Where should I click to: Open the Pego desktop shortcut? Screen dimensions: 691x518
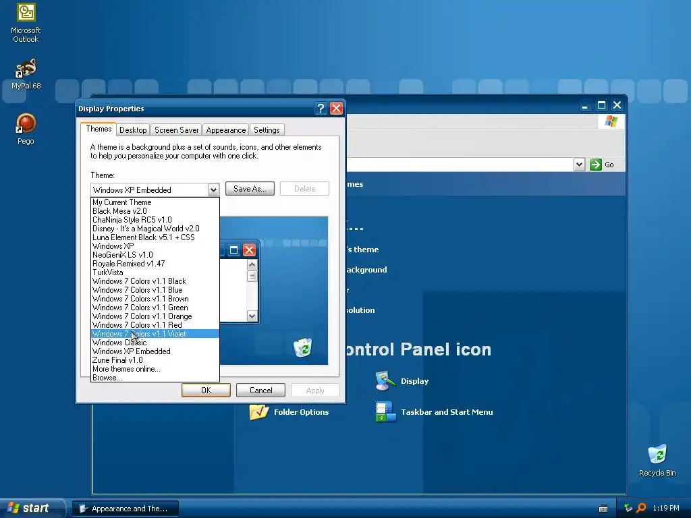(x=26, y=129)
